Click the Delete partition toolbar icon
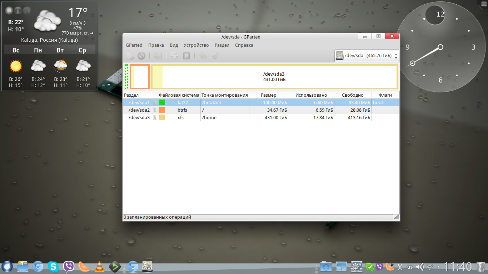Image resolution: width=488 pixels, height=274 pixels. pos(141,56)
